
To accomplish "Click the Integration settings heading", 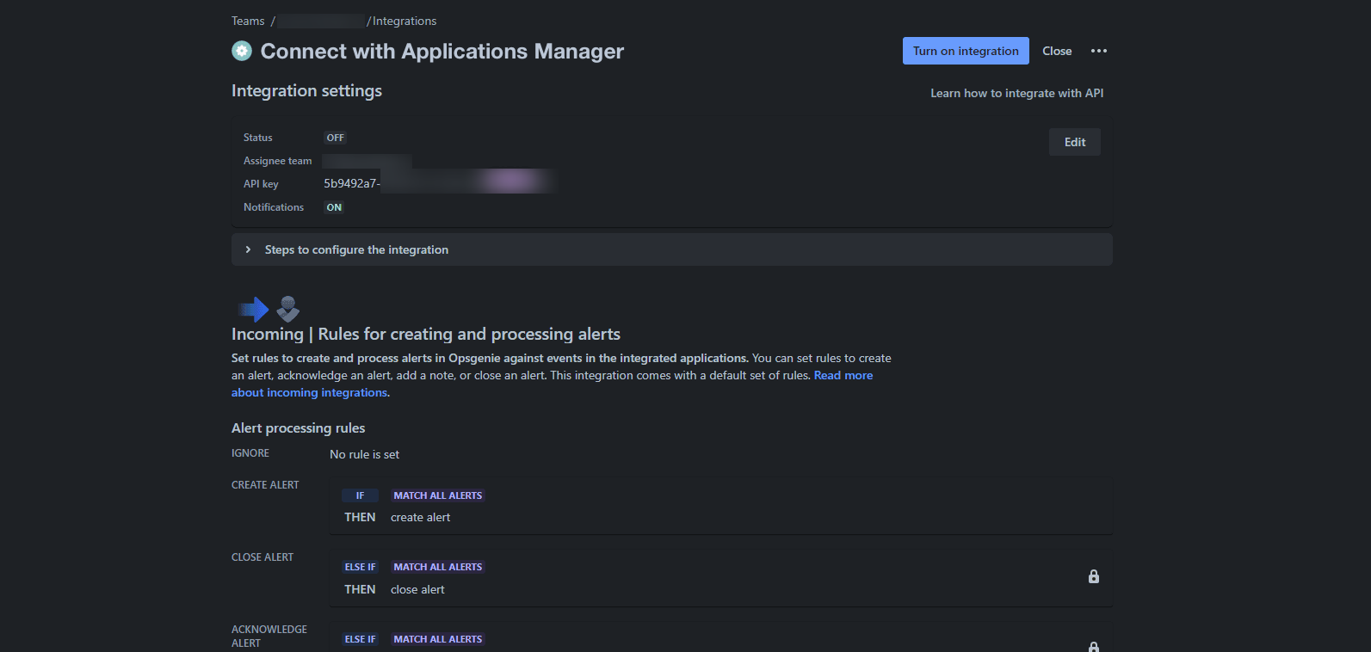I will pos(306,90).
